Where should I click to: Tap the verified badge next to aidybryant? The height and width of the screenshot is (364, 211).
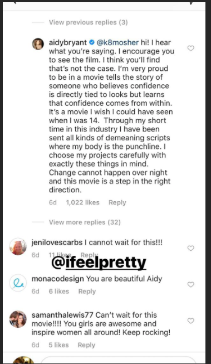[92, 42]
